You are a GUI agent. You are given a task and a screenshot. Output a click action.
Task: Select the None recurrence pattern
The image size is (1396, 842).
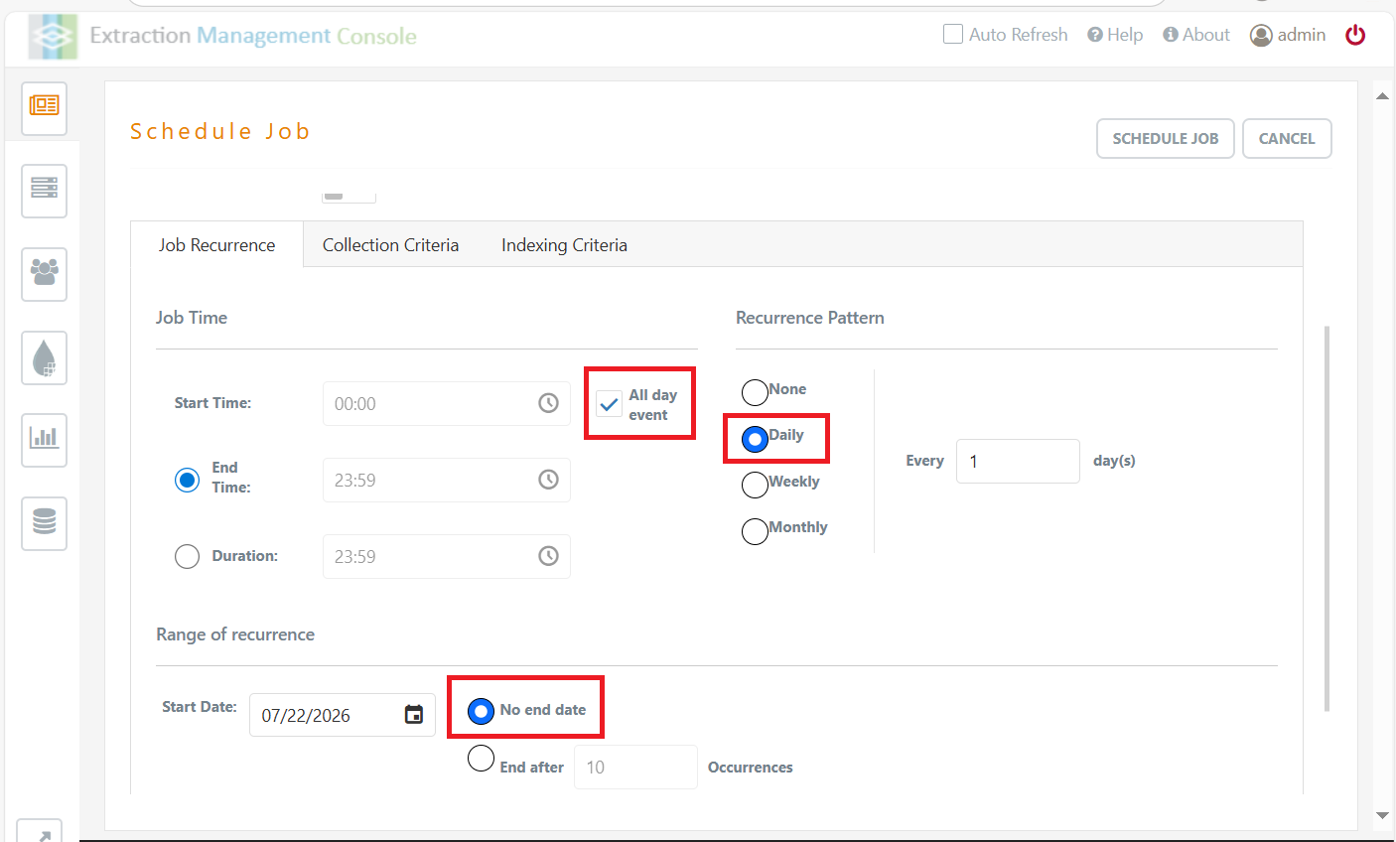point(755,392)
